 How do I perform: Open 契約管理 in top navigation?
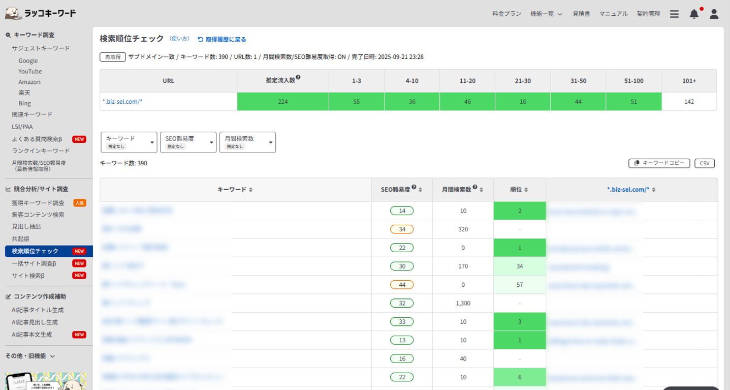click(x=648, y=14)
